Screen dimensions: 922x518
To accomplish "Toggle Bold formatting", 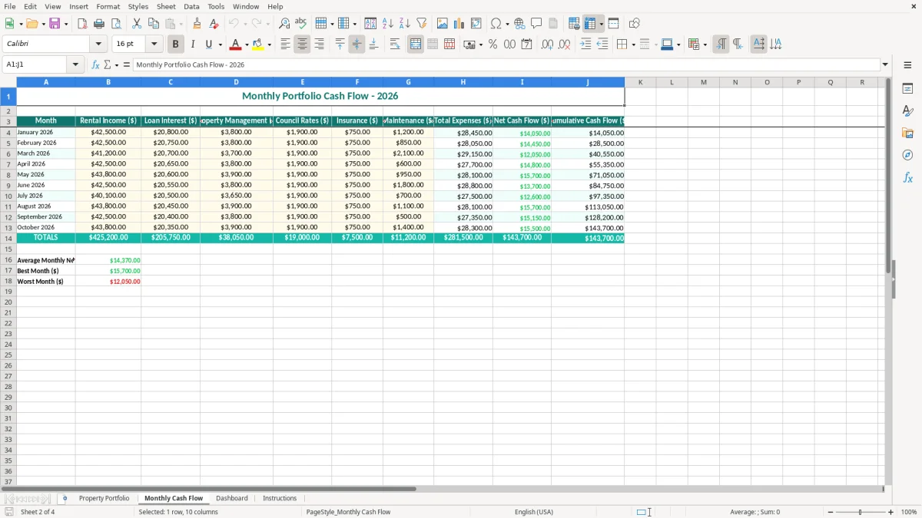I will pyautogui.click(x=176, y=45).
